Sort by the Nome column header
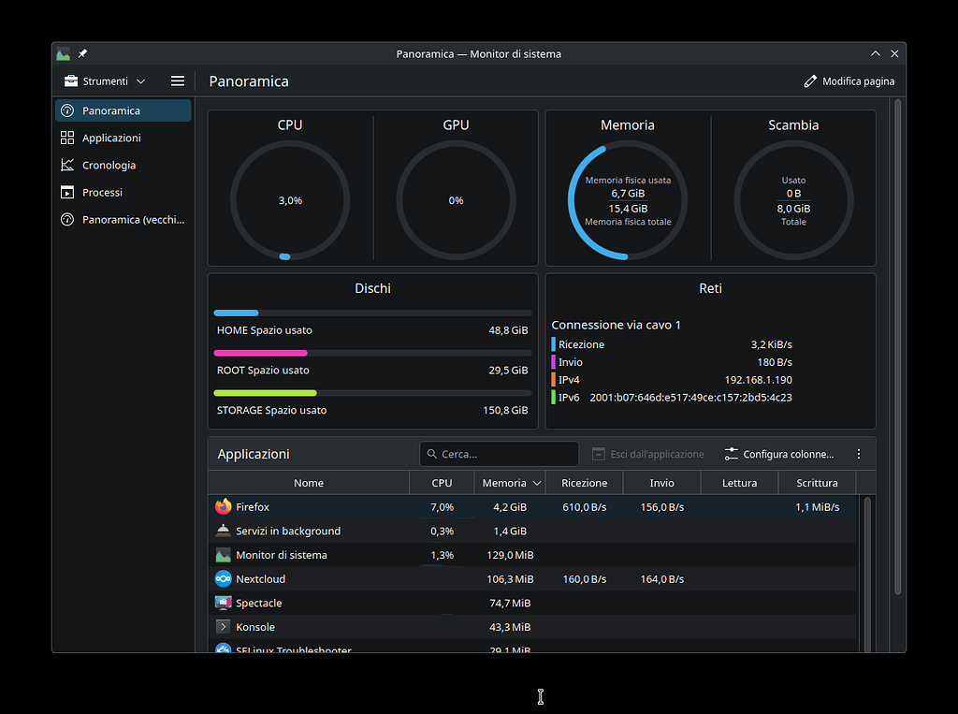This screenshot has width=958, height=714. [x=308, y=483]
